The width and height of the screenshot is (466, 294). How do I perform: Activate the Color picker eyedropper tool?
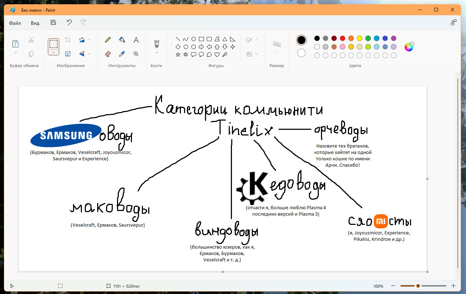pyautogui.click(x=122, y=54)
